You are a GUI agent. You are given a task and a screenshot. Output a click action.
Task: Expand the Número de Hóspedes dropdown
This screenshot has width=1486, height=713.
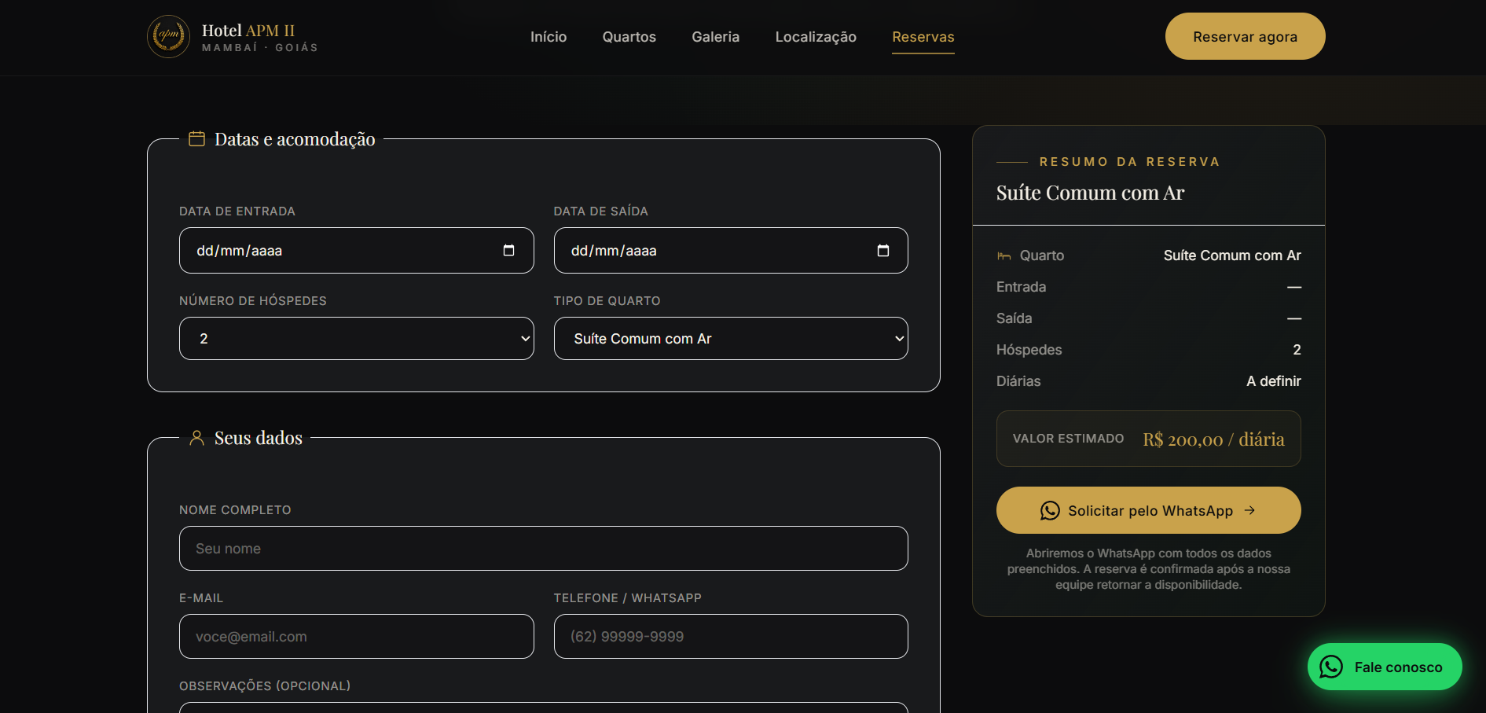click(x=357, y=339)
